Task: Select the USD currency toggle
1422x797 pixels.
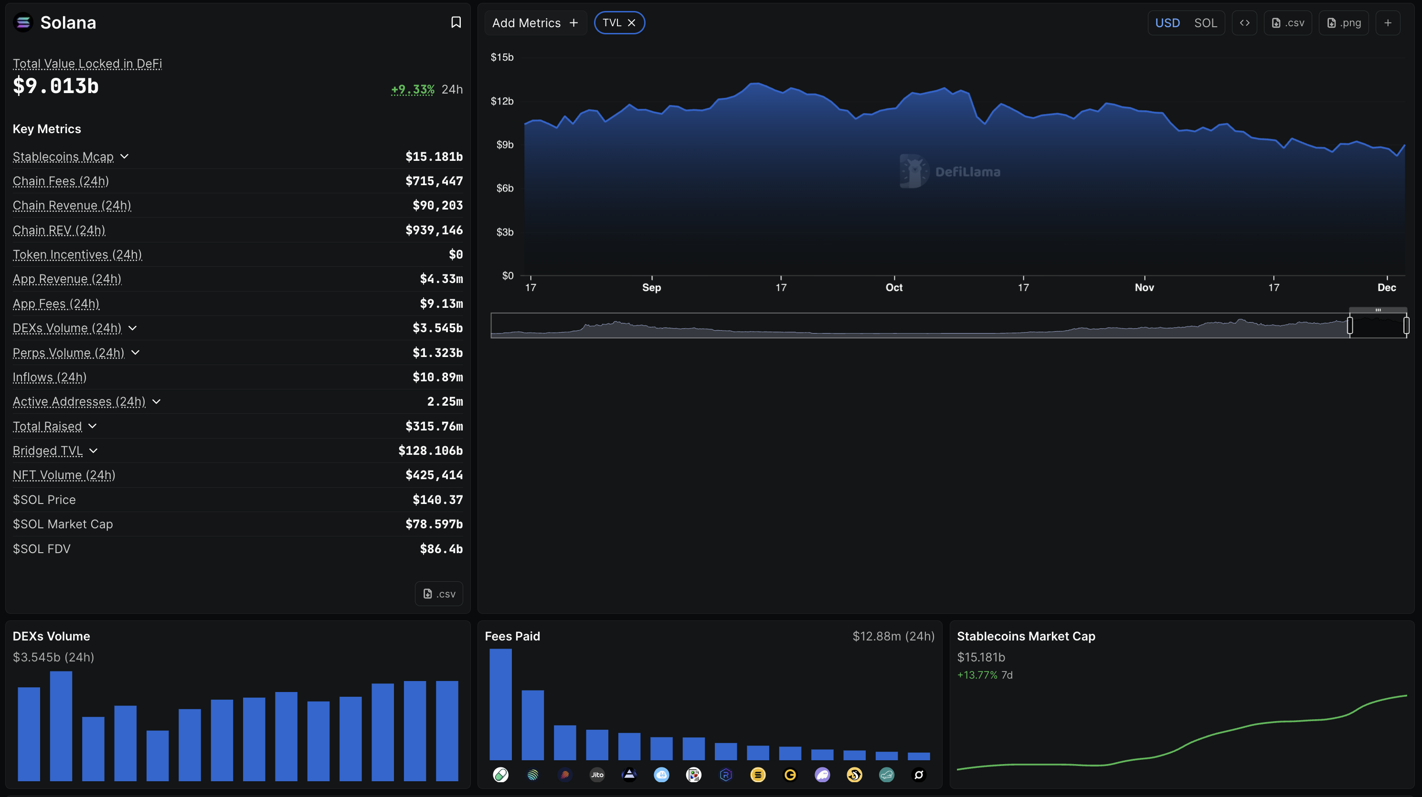Action: [x=1167, y=22]
